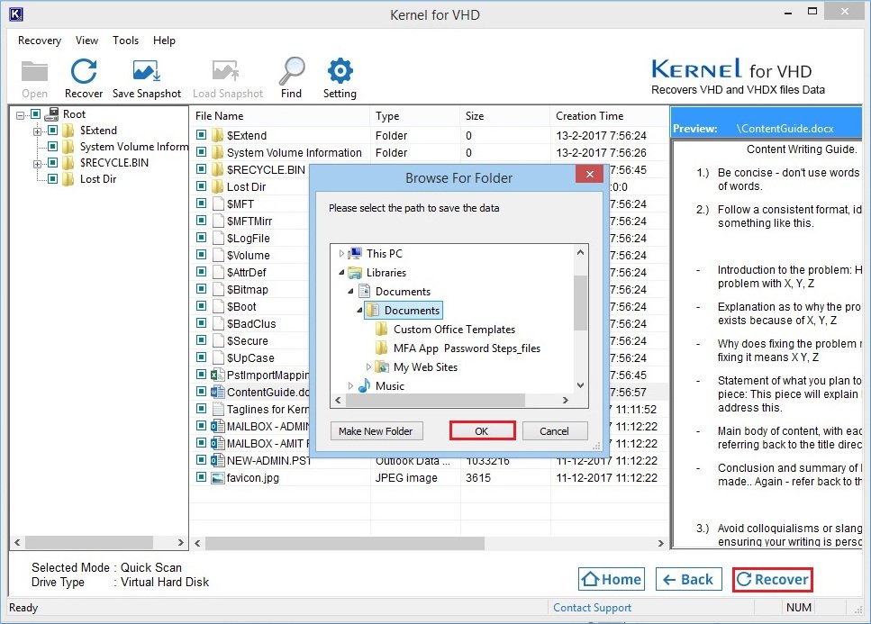The width and height of the screenshot is (871, 624).
Task: Click the NEW-ADMIN.PST Outlook file icon
Action: (x=218, y=461)
